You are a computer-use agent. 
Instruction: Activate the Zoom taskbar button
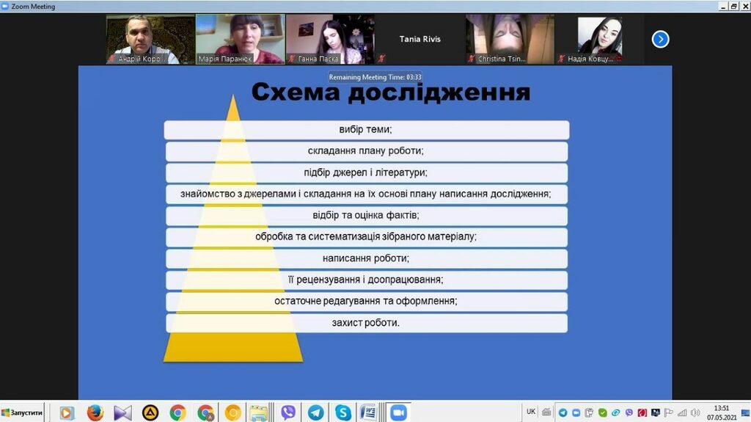pos(398,412)
